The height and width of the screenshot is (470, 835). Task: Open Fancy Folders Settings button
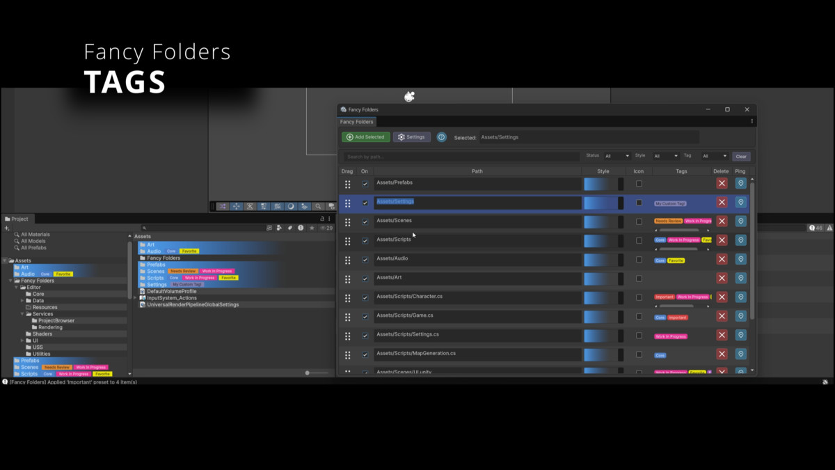tap(411, 137)
